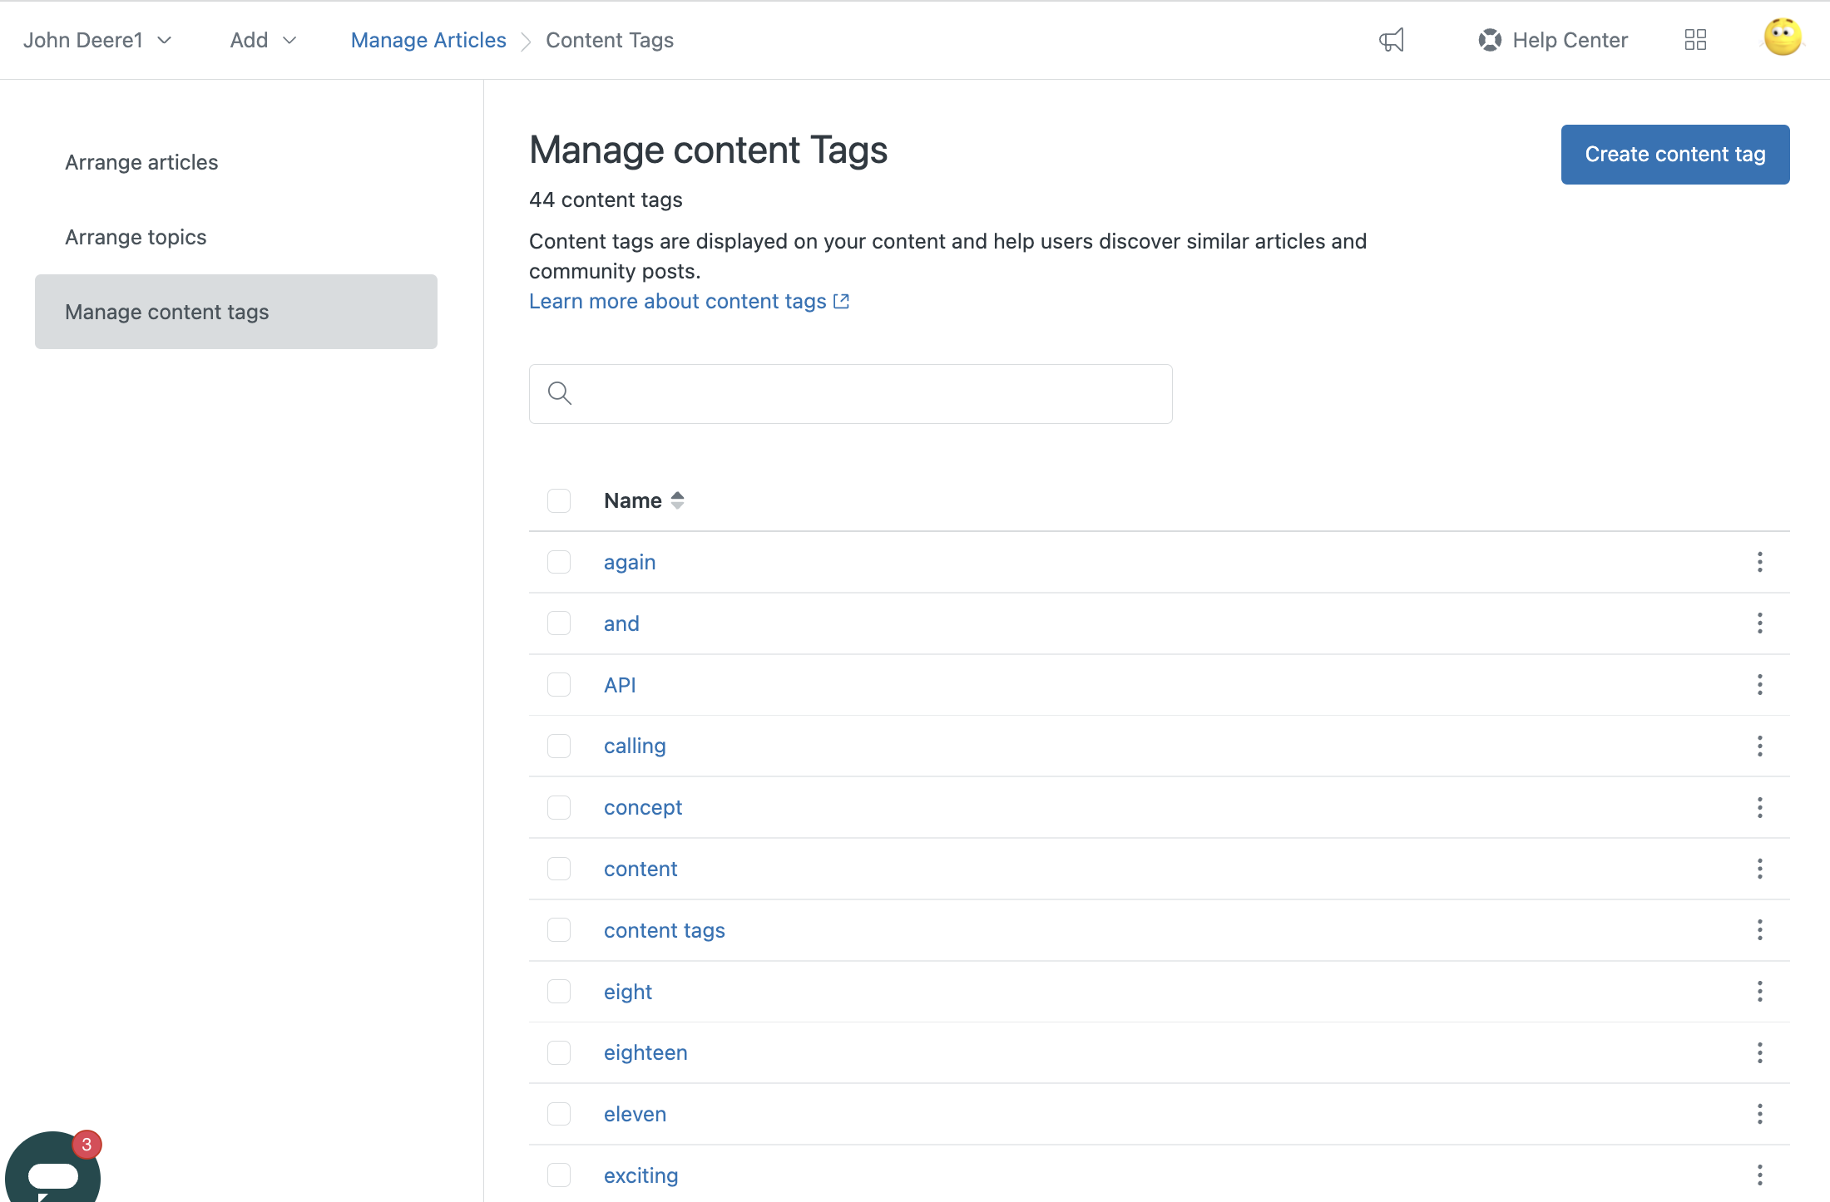Screen dimensions: 1830x1202
Task: Click the Help Center life ring icon
Action: [x=1489, y=39]
